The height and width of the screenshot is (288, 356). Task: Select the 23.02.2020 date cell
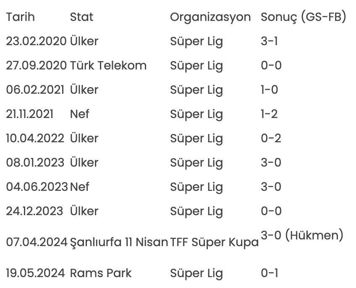click(36, 41)
